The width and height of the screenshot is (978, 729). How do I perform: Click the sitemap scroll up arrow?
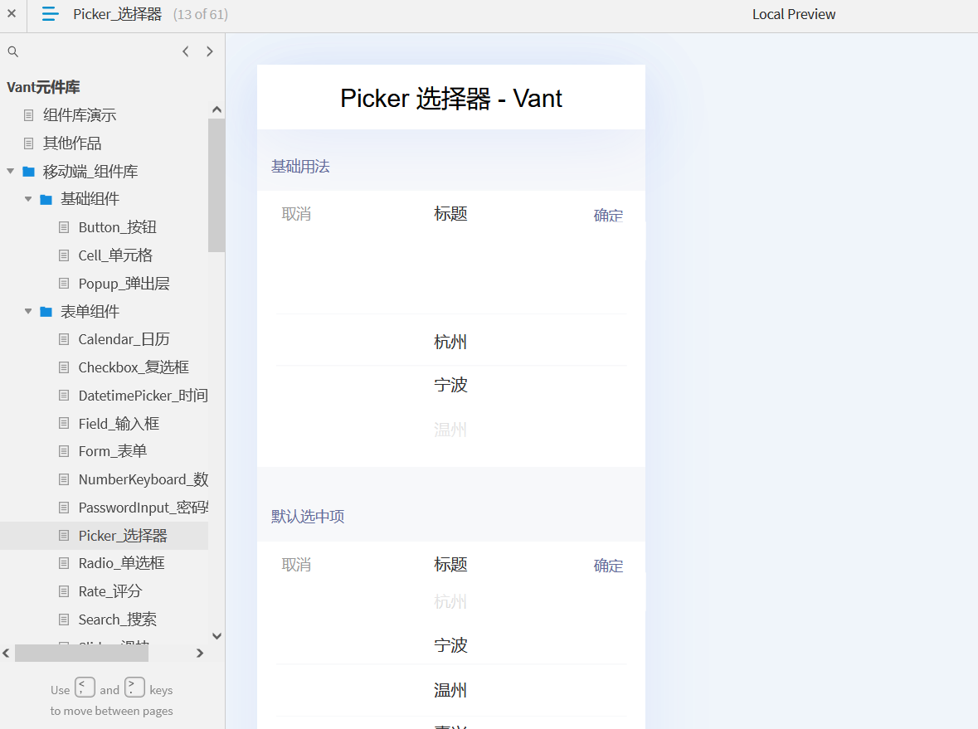[217, 109]
